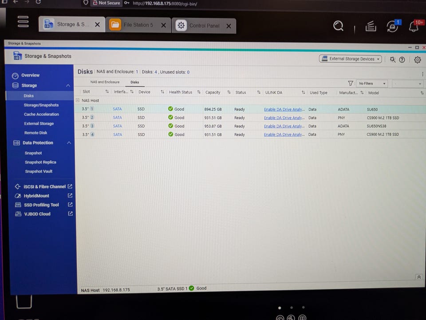Open the External Storage Devices dropdown
This screenshot has width=426, height=320.
350,59
